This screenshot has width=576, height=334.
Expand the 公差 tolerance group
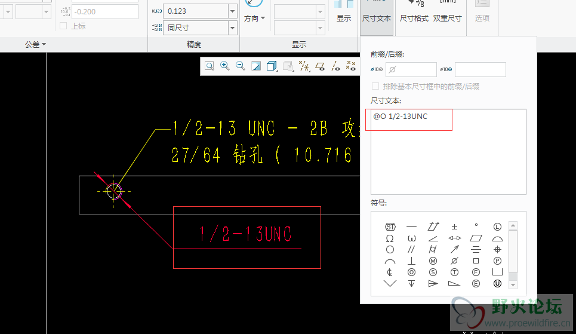click(36, 44)
